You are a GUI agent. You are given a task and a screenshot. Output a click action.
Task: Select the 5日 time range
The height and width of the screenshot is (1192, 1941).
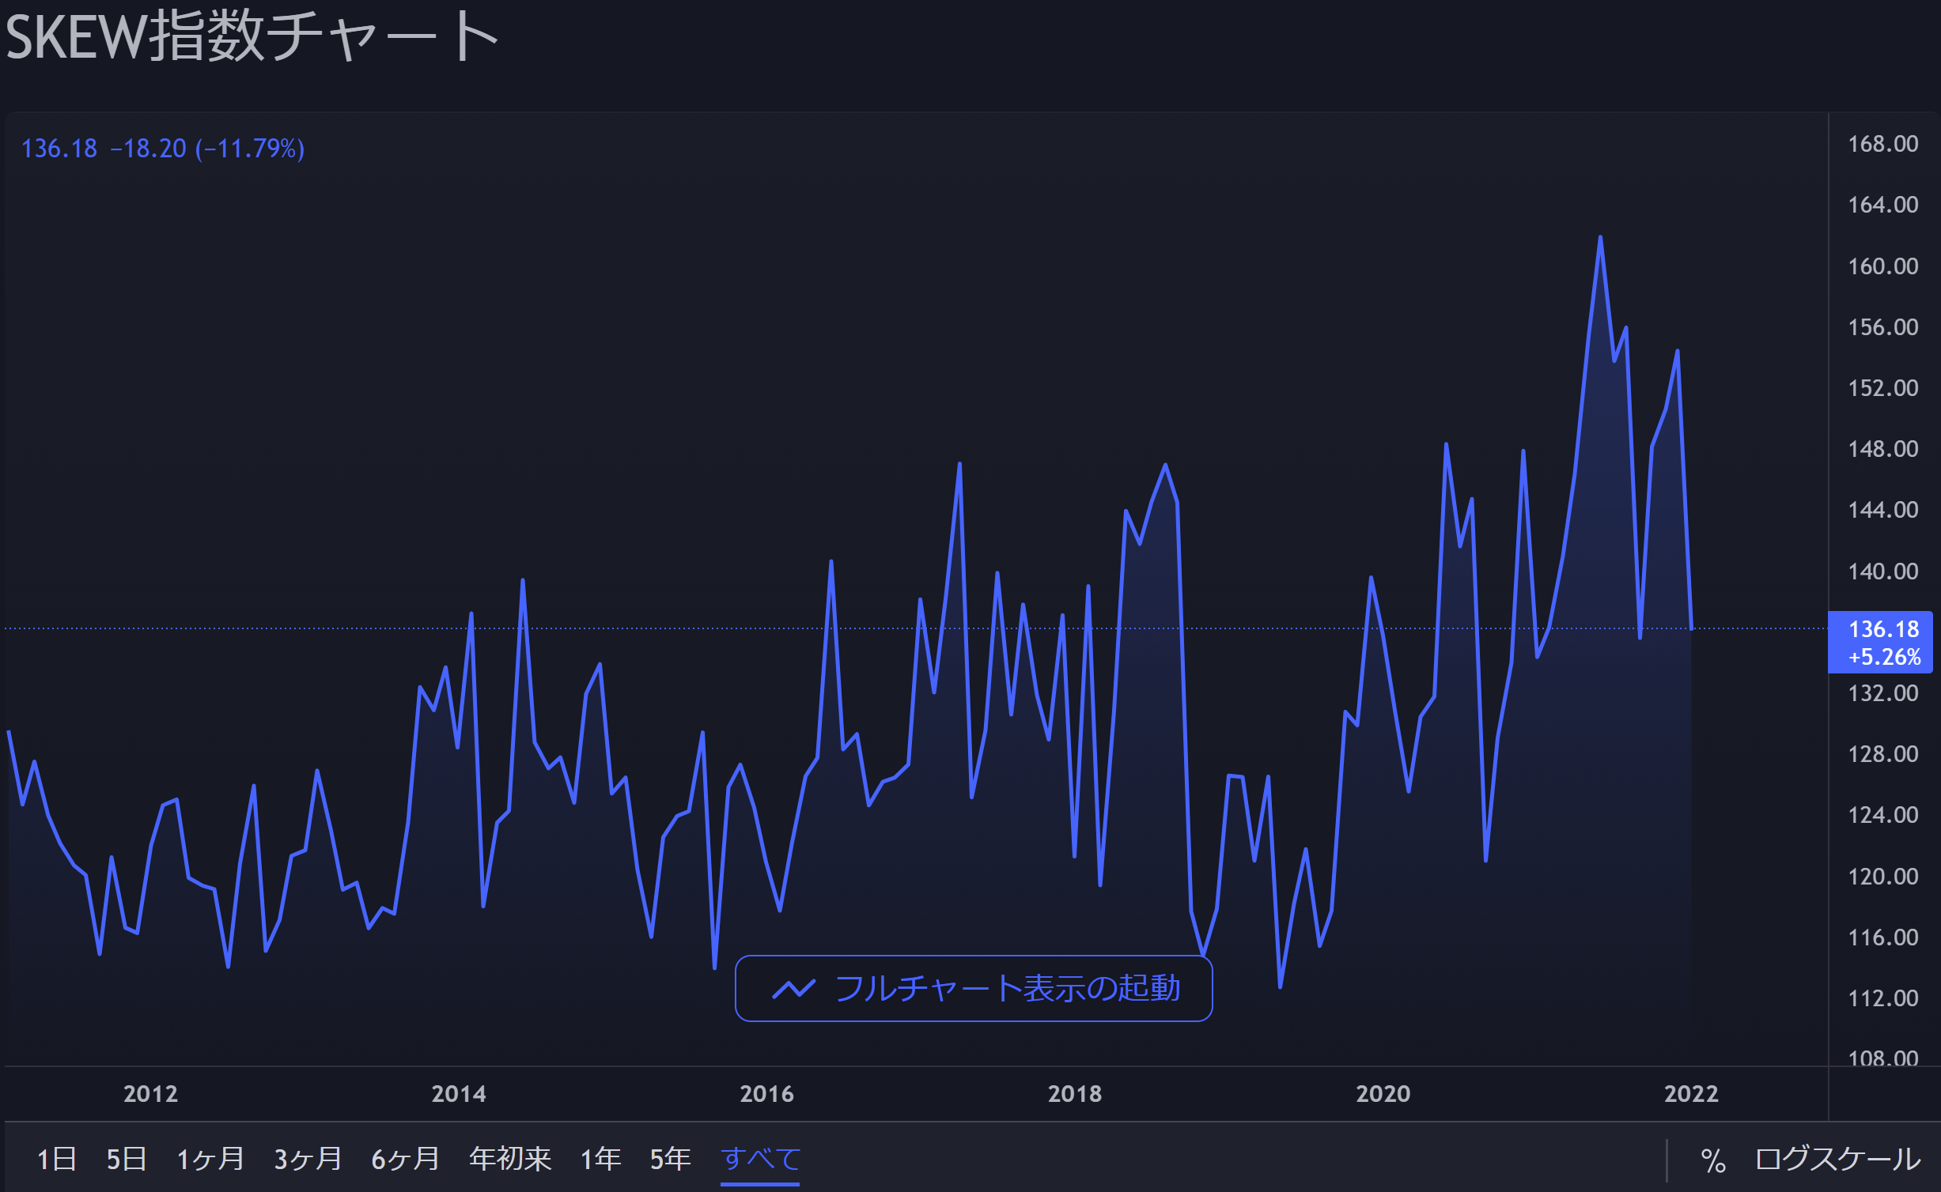click(127, 1159)
